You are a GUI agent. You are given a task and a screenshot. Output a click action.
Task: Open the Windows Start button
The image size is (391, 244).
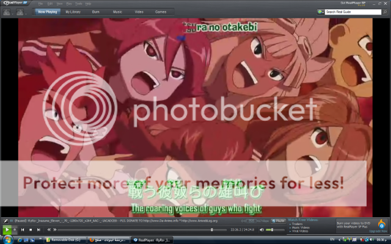click(x=7, y=240)
